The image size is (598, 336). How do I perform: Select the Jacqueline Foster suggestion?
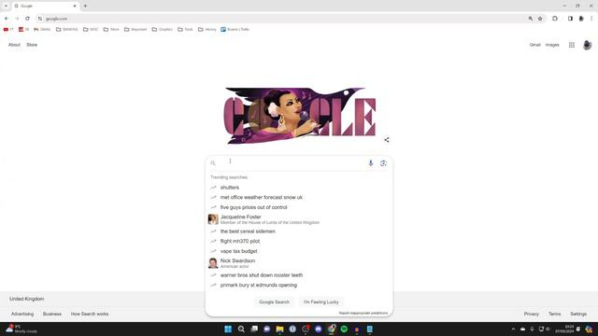click(299, 219)
